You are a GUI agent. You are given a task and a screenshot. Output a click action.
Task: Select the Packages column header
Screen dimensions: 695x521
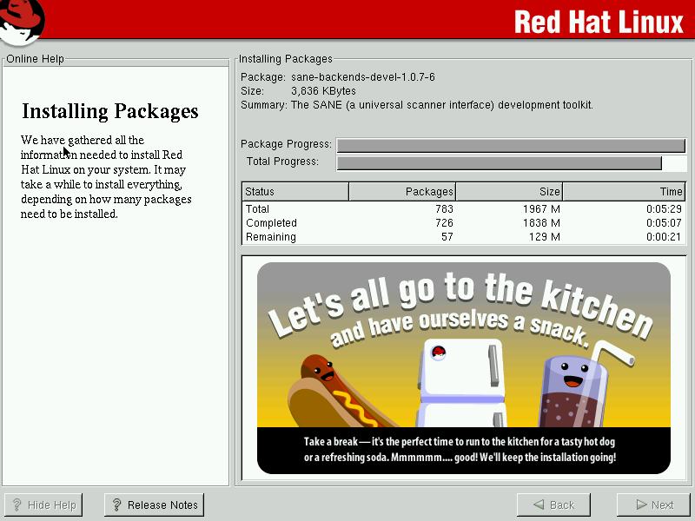pos(402,191)
